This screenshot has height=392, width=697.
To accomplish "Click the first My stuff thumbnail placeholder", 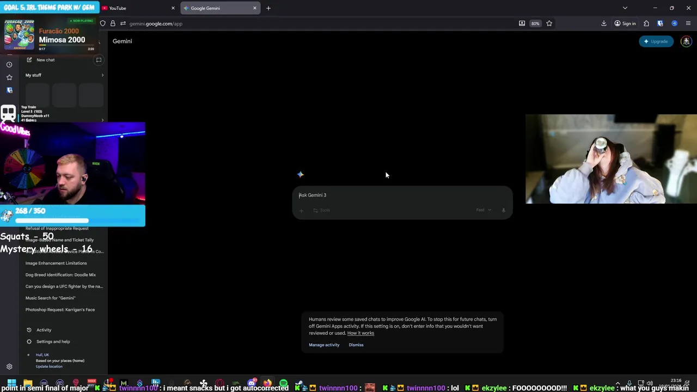I will pyautogui.click(x=38, y=96).
